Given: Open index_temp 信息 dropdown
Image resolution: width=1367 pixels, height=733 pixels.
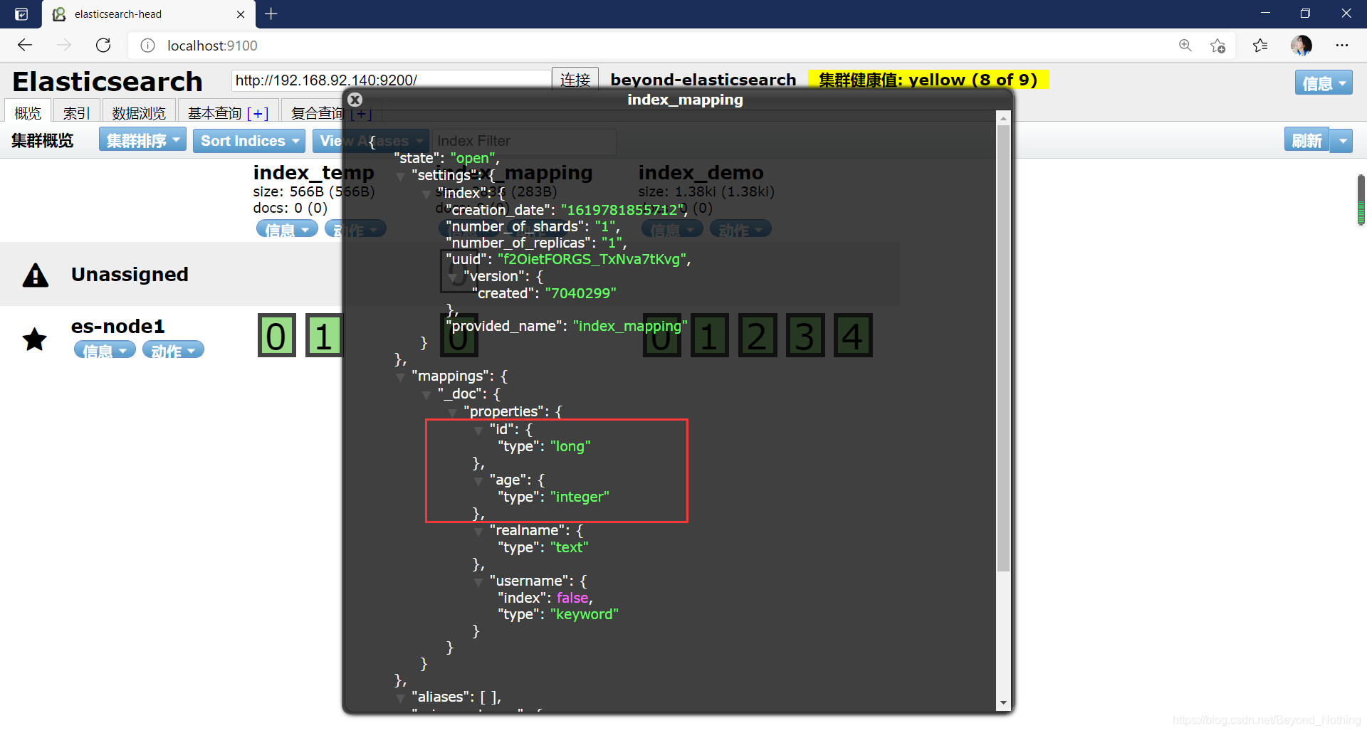Looking at the screenshot, I should click(x=287, y=229).
